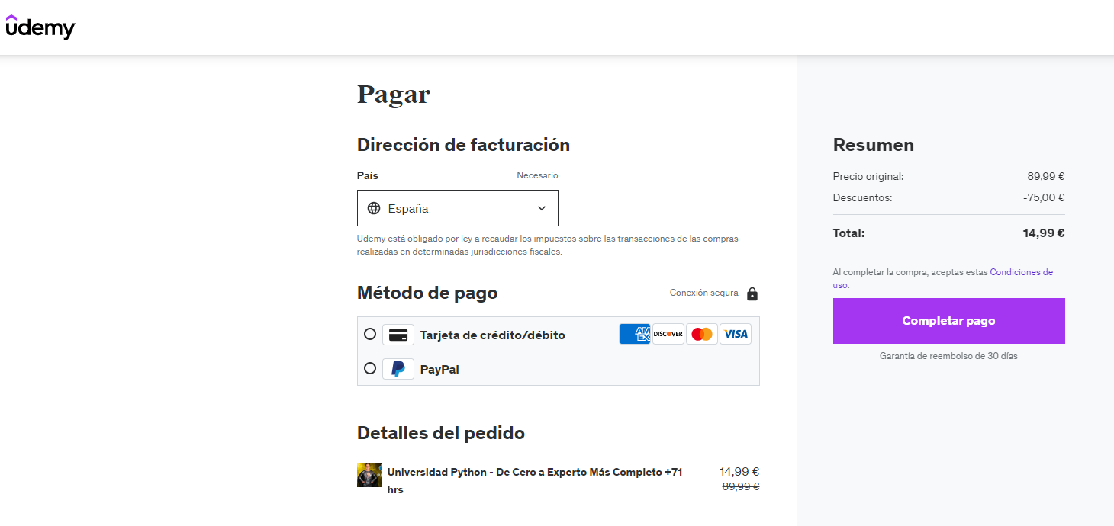1114x526 pixels.
Task: Click the 14,99 € order item price
Action: [x=739, y=472]
